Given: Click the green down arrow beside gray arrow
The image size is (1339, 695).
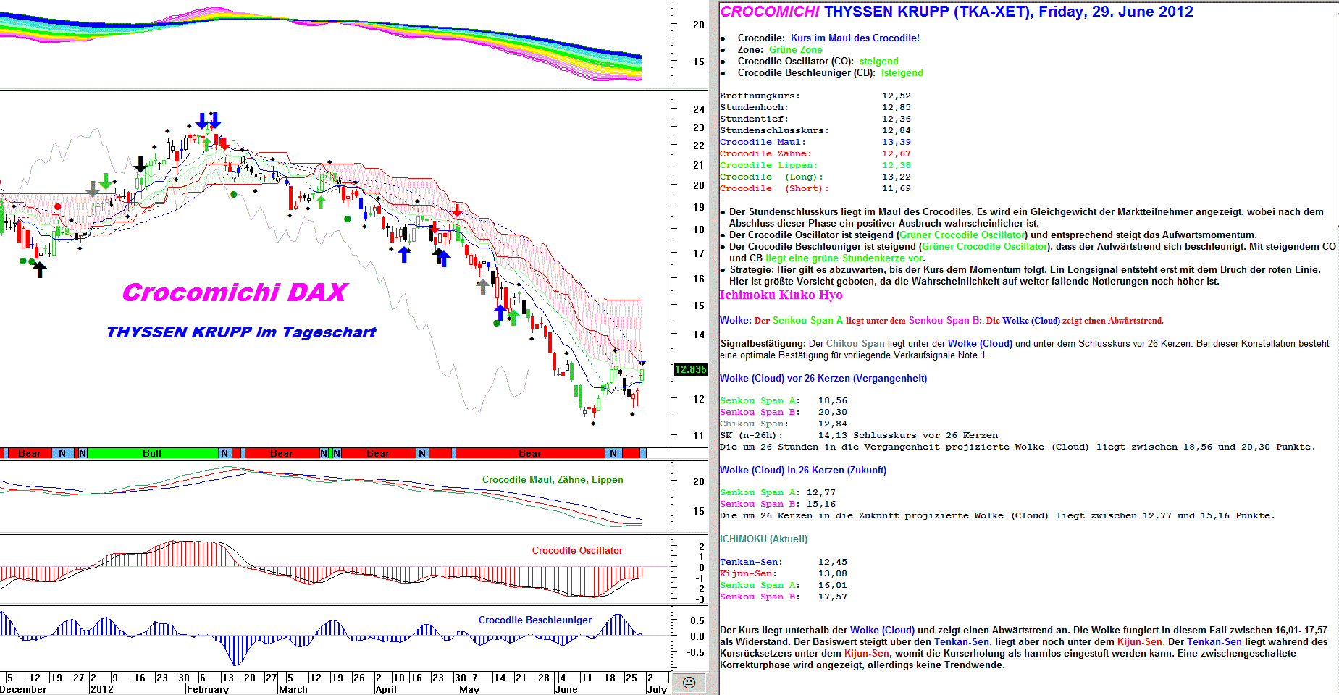Looking at the screenshot, I should [x=106, y=181].
